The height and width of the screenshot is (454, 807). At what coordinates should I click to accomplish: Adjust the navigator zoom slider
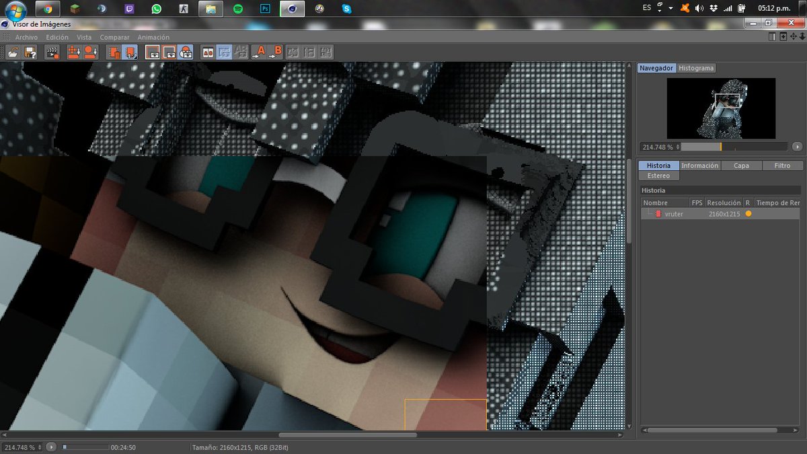tap(734, 147)
